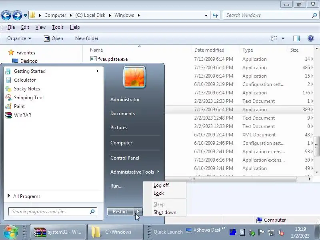Sort by the Type column header

coord(248,50)
